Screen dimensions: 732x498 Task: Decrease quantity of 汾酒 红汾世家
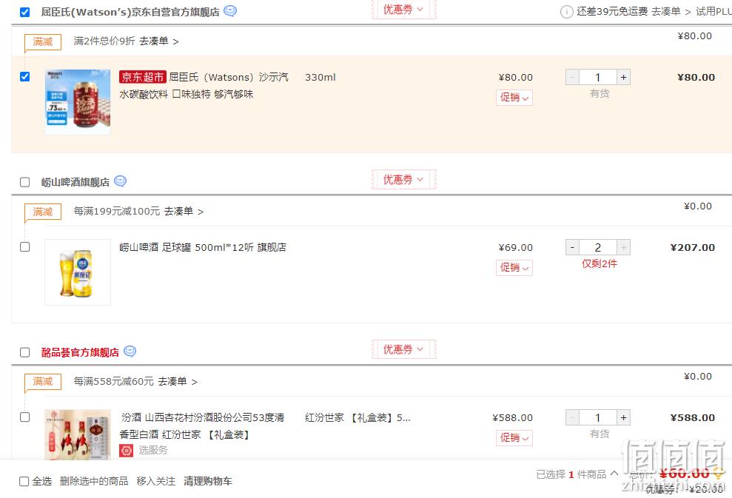click(x=572, y=418)
